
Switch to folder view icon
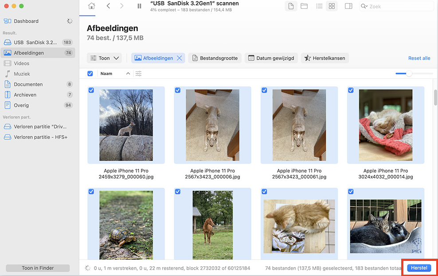click(x=304, y=6)
